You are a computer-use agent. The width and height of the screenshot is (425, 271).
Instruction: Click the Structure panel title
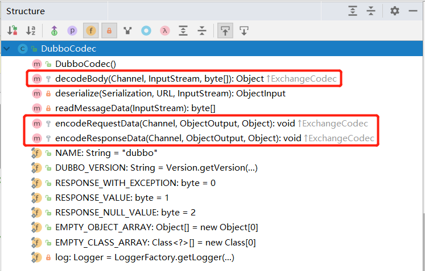click(26, 11)
